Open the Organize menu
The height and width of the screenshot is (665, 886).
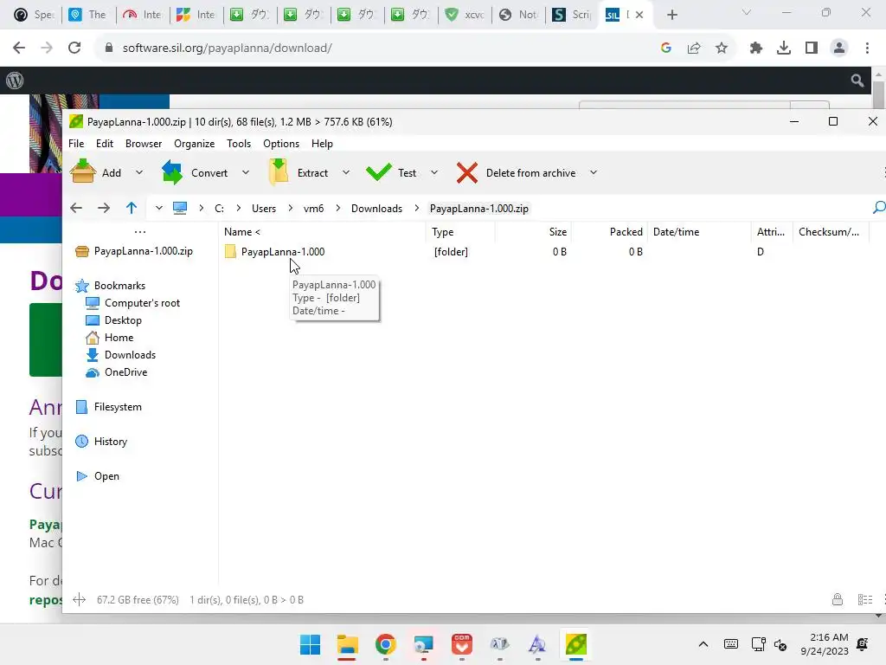[195, 144]
